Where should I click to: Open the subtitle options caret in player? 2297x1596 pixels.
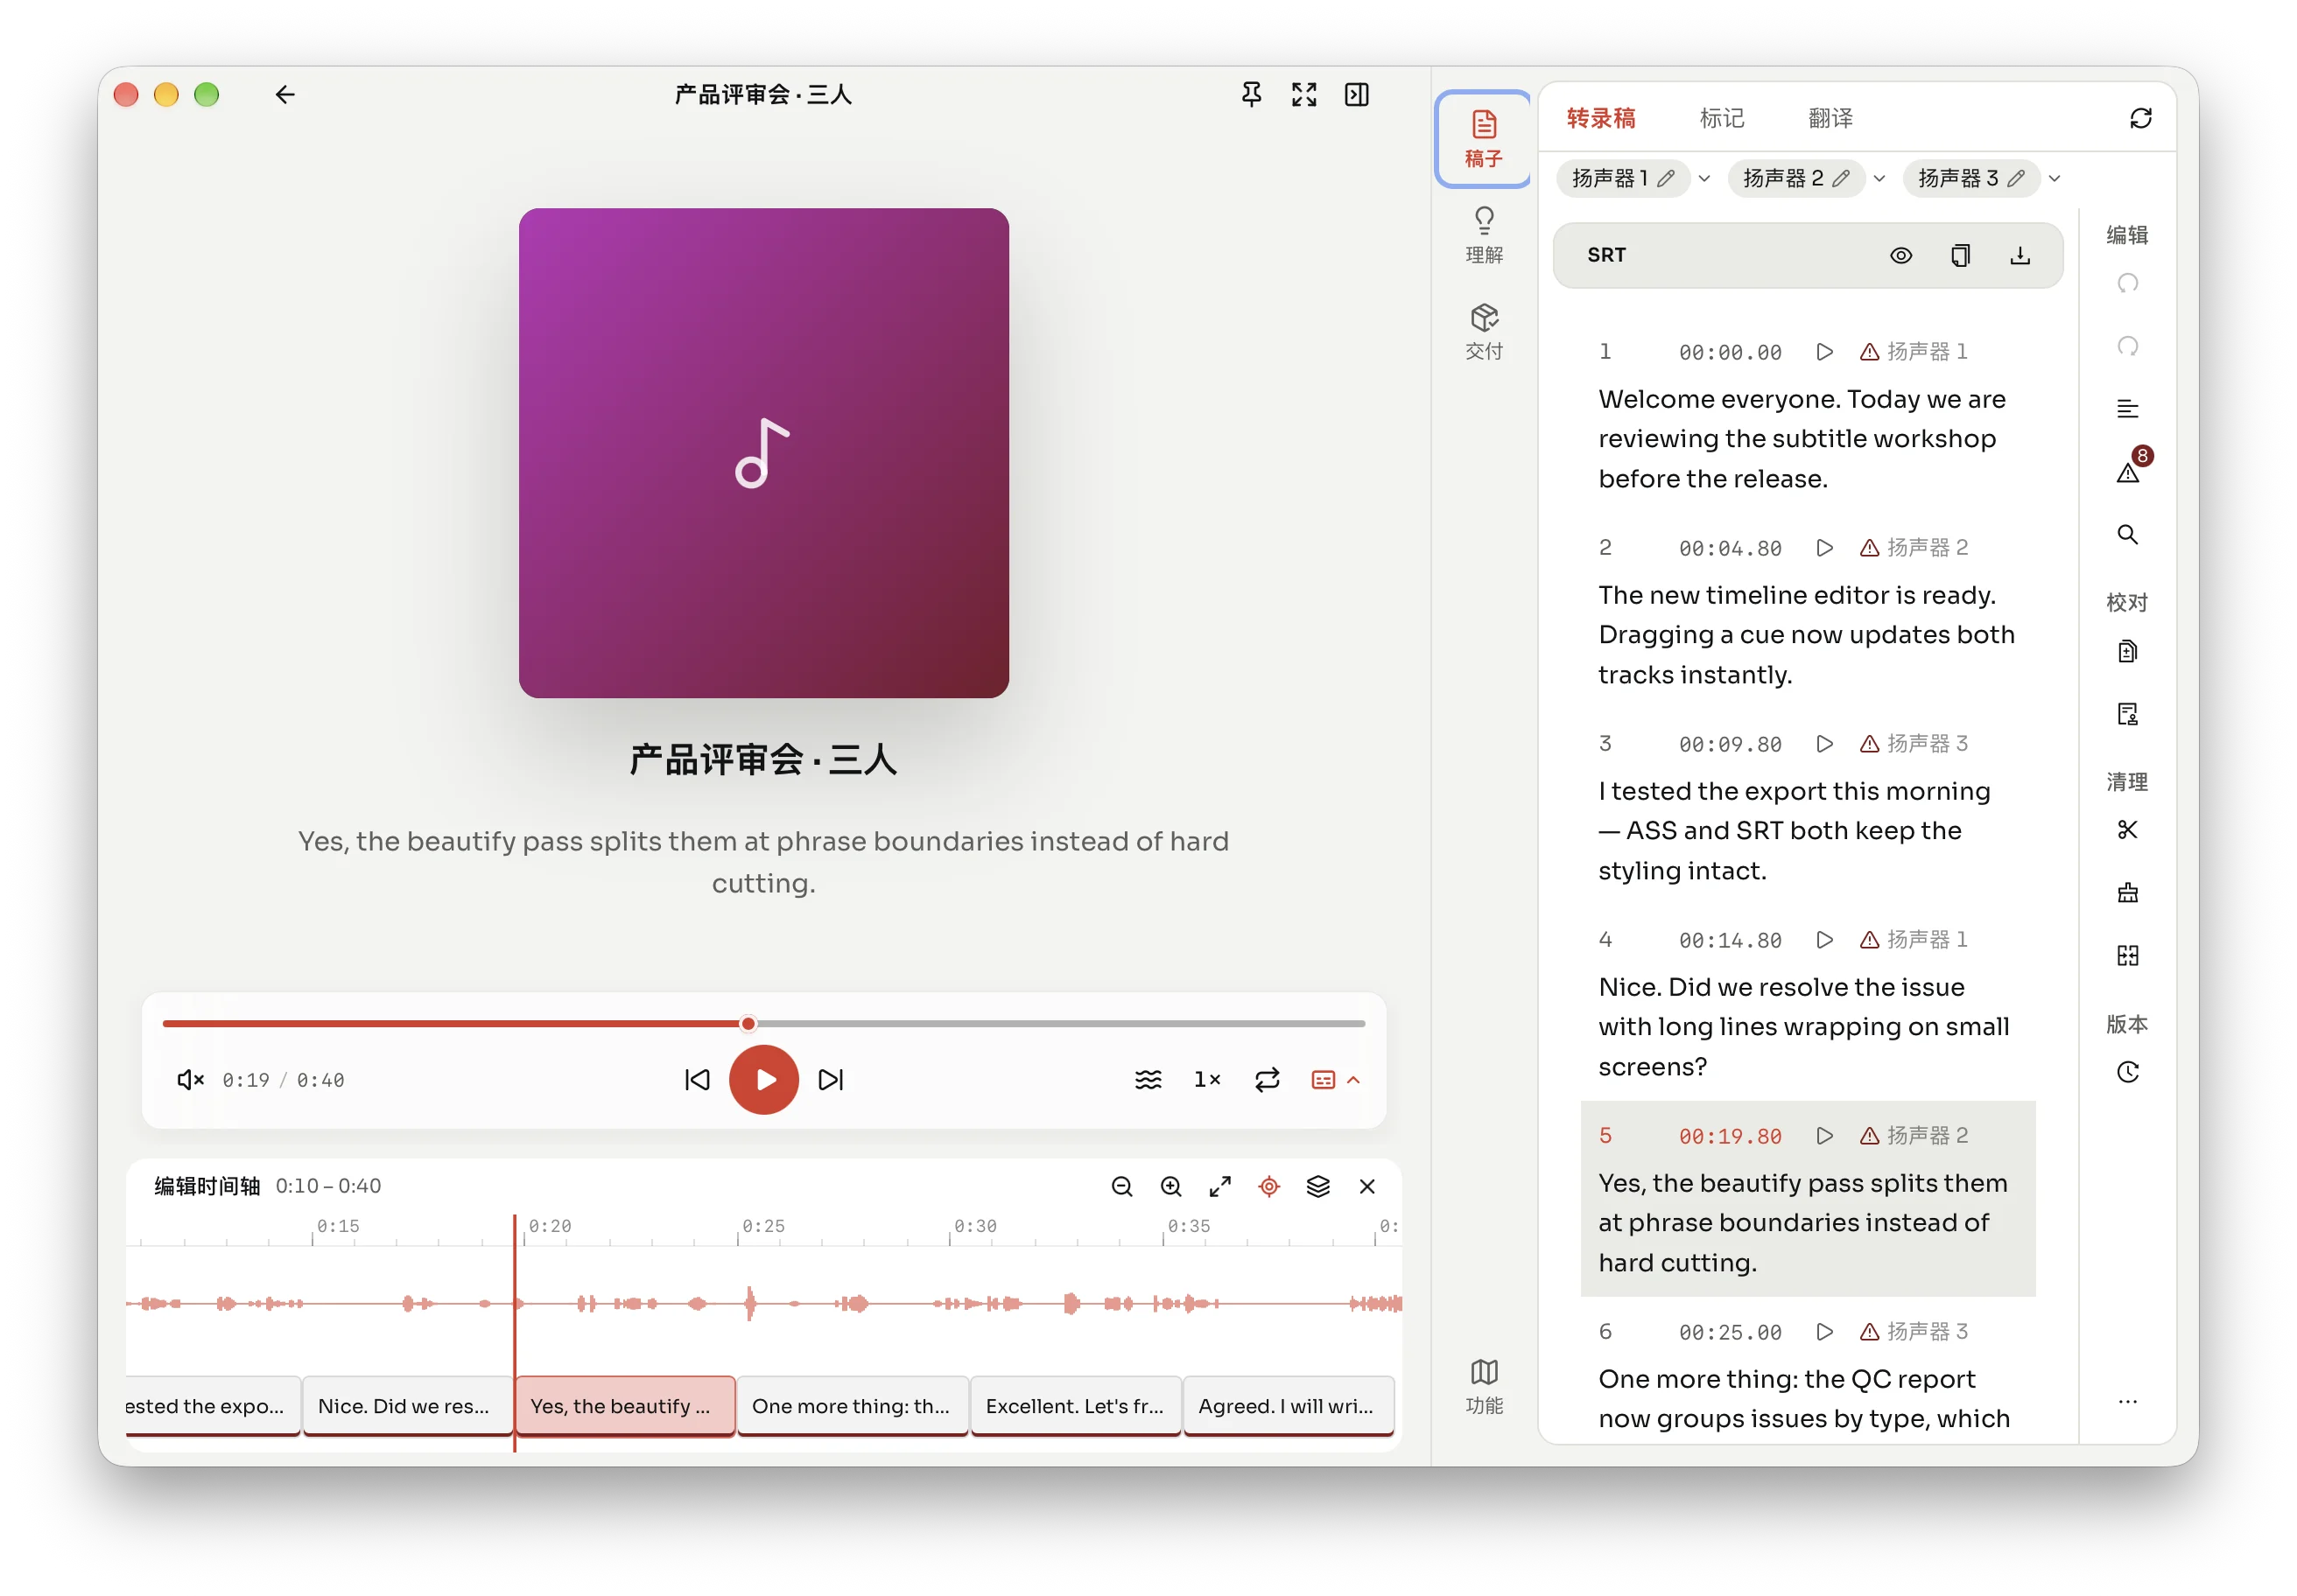click(1353, 1080)
